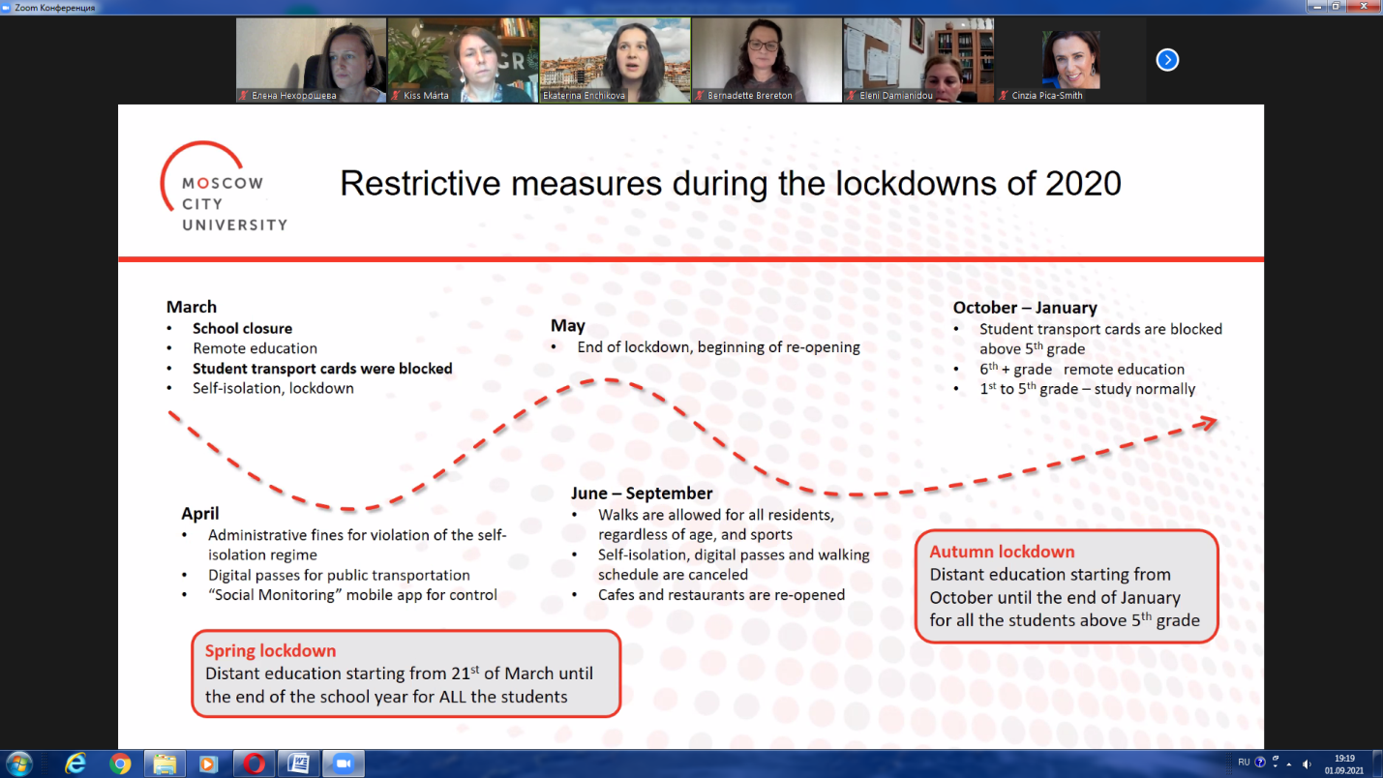Switch to the Opera browser
The image size is (1383, 778).
(254, 763)
